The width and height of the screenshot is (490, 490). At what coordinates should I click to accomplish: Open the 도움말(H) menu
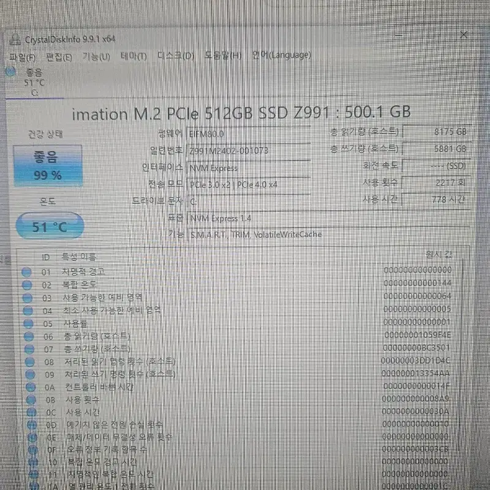click(x=223, y=55)
